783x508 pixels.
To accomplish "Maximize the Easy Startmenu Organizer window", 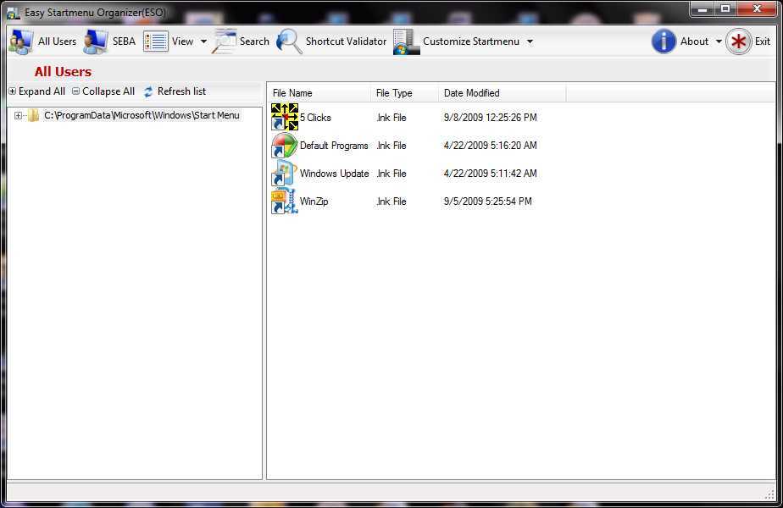I will [x=725, y=8].
